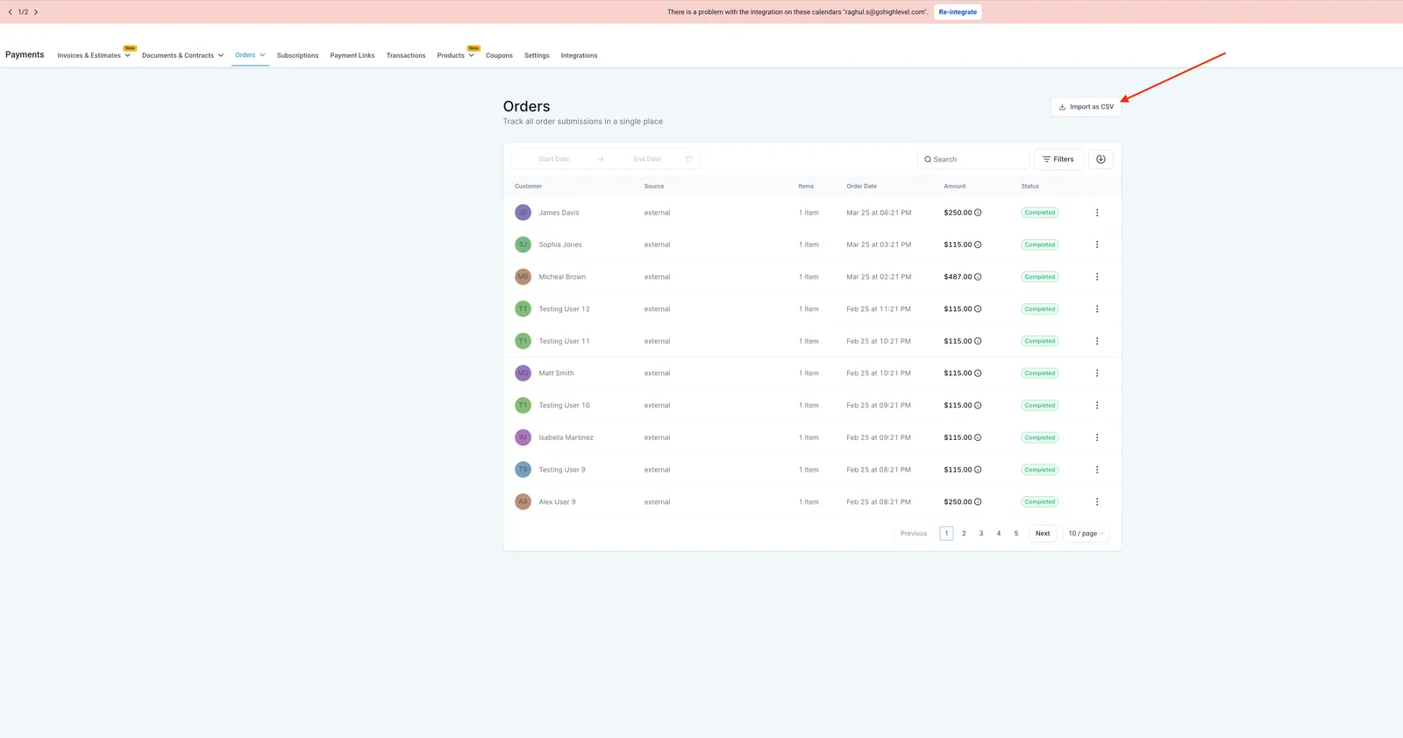The height and width of the screenshot is (738, 1403).
Task: Click the download icon beside Filters
Action: (1100, 159)
